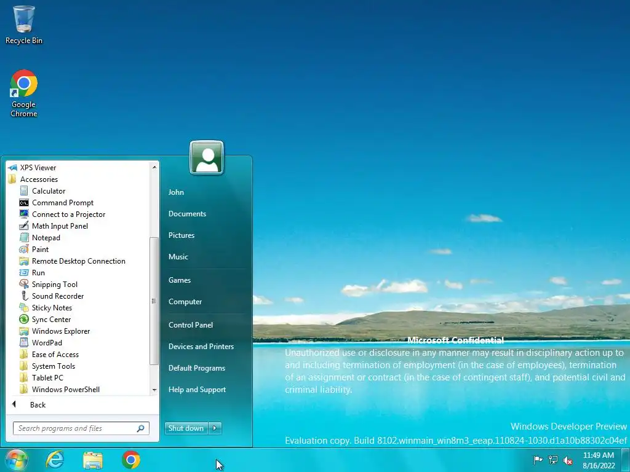
Task: Open Control Panel from the Start menu
Action: (191, 325)
